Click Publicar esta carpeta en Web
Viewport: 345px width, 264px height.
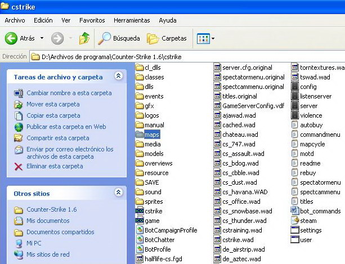(x=66, y=127)
